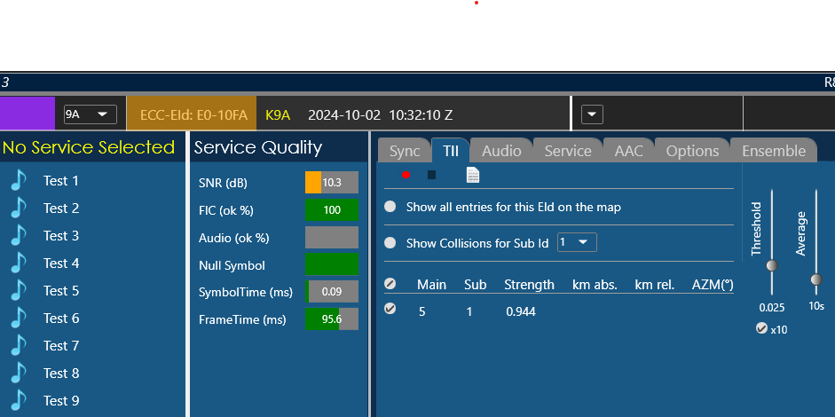Toggle the x10 threshold checkbox

pos(761,328)
